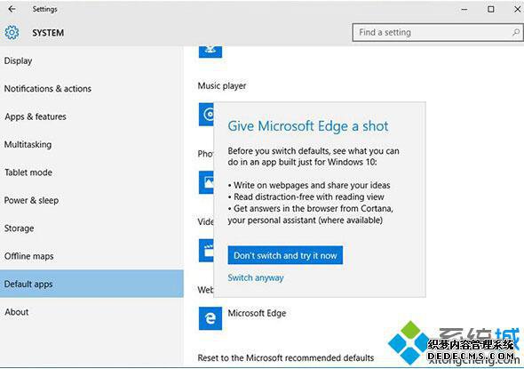The image size is (524, 369).
Task: Click Don't switch and try it now
Action: coord(285,255)
